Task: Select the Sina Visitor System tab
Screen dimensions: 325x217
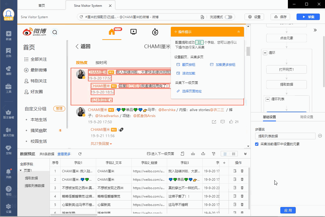Action: coord(88,5)
